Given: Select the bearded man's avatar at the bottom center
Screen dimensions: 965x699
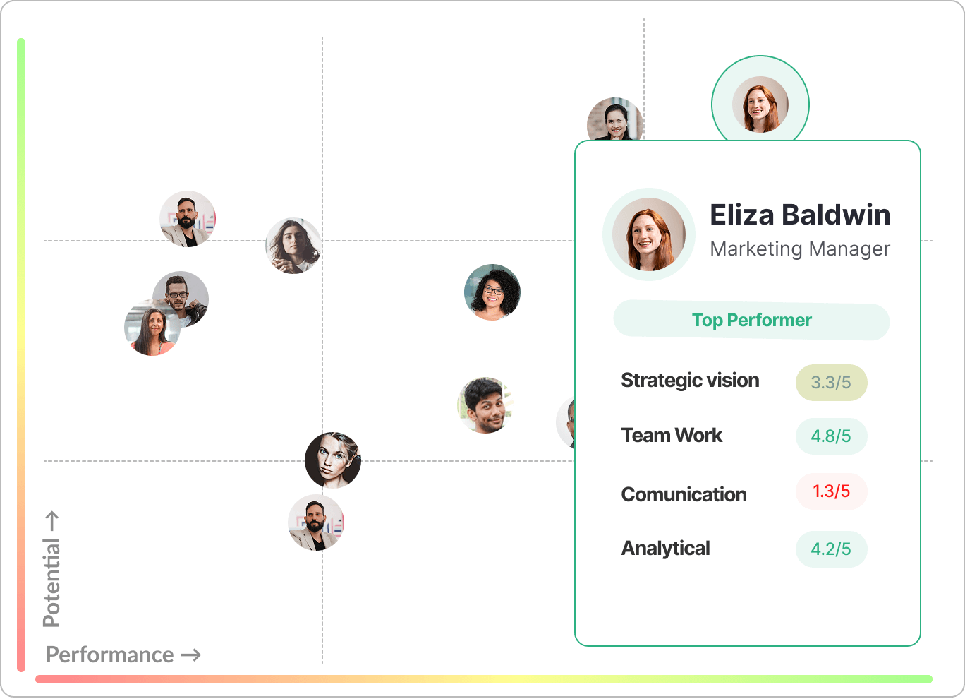Looking at the screenshot, I should 317,523.
